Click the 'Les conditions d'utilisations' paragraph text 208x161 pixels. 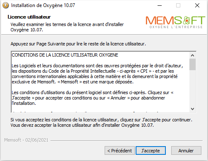93,98
